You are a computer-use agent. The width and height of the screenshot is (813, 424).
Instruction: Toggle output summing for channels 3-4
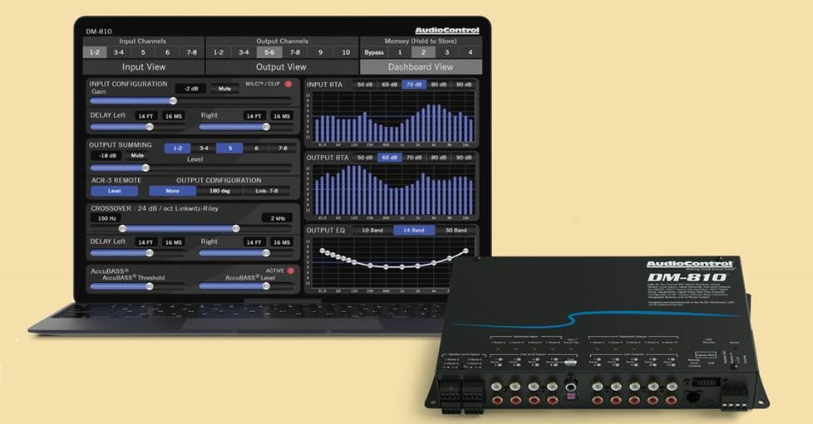(x=204, y=149)
